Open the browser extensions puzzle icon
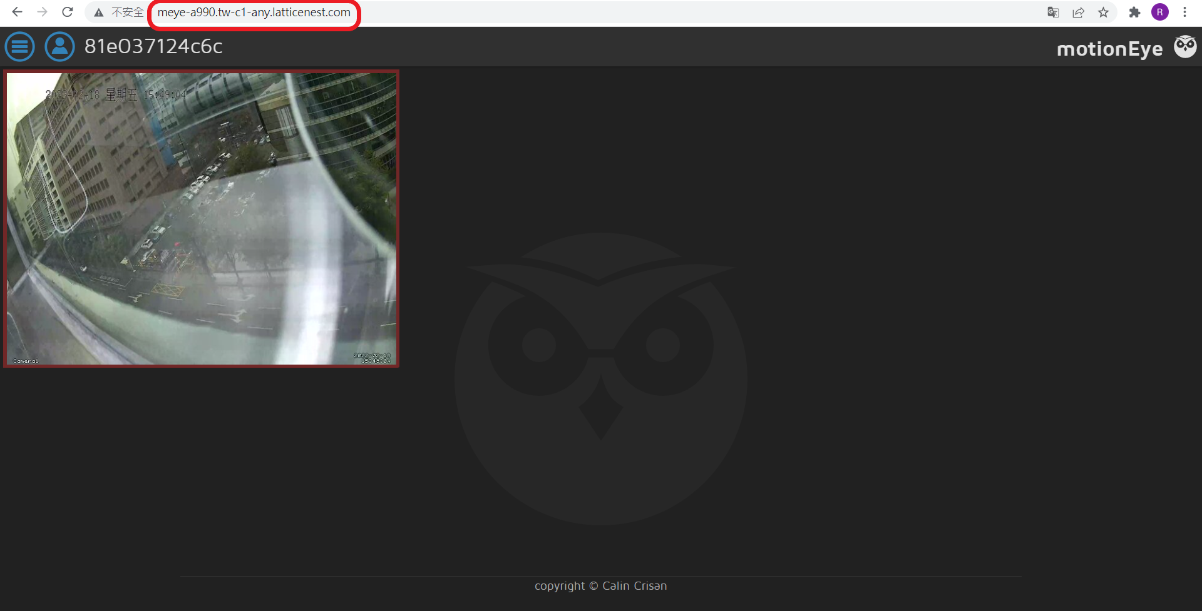1202x611 pixels. click(x=1134, y=13)
